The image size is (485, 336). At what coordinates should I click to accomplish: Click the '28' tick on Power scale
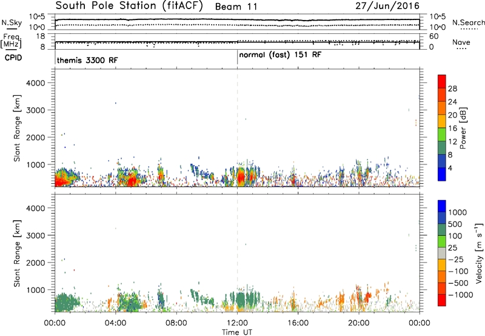(452, 89)
